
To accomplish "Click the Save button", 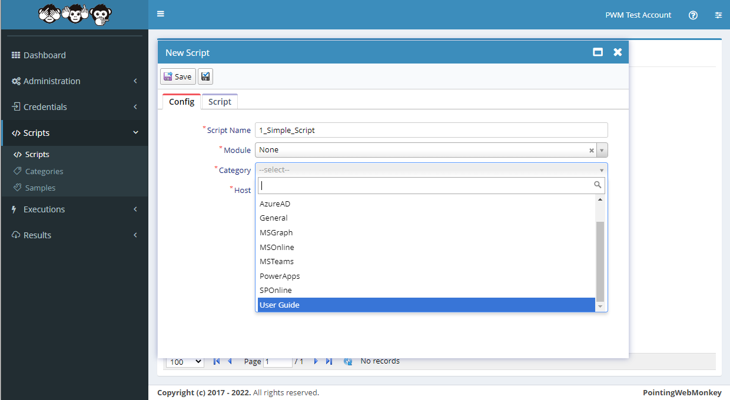I will tap(178, 76).
